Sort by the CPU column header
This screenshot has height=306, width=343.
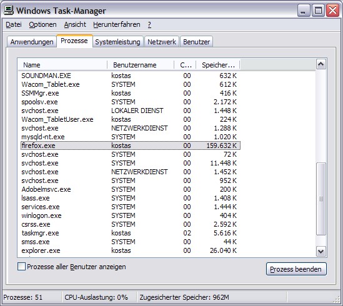(x=185, y=65)
